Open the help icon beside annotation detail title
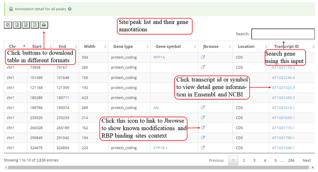Viewport: 318px width, 172px height. point(70,9)
